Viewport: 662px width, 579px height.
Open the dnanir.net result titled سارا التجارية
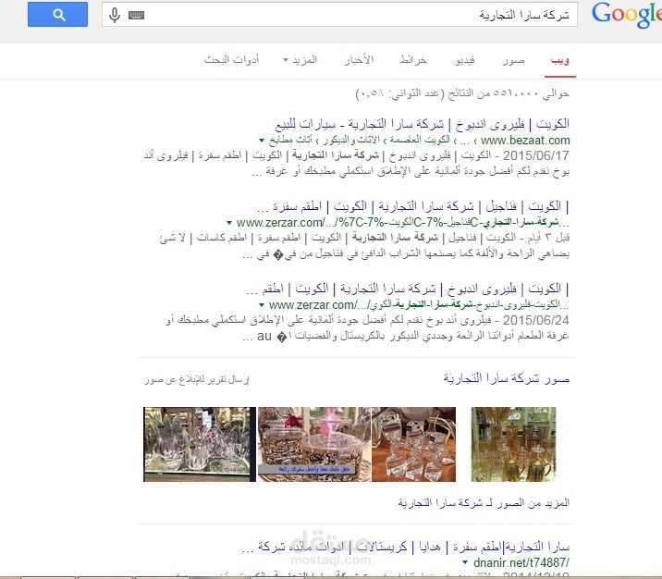coord(406,547)
